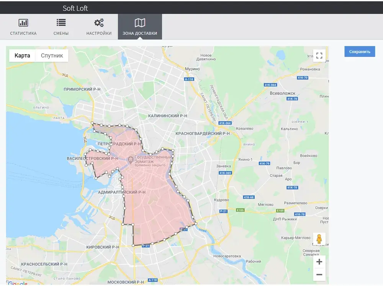383x286 pixels.
Task: Click Воейково label on the map
Action: point(308,156)
